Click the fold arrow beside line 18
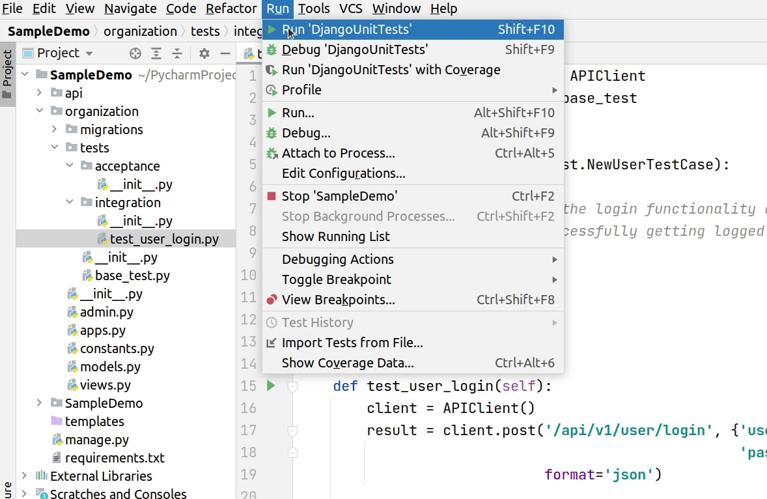 point(292,452)
